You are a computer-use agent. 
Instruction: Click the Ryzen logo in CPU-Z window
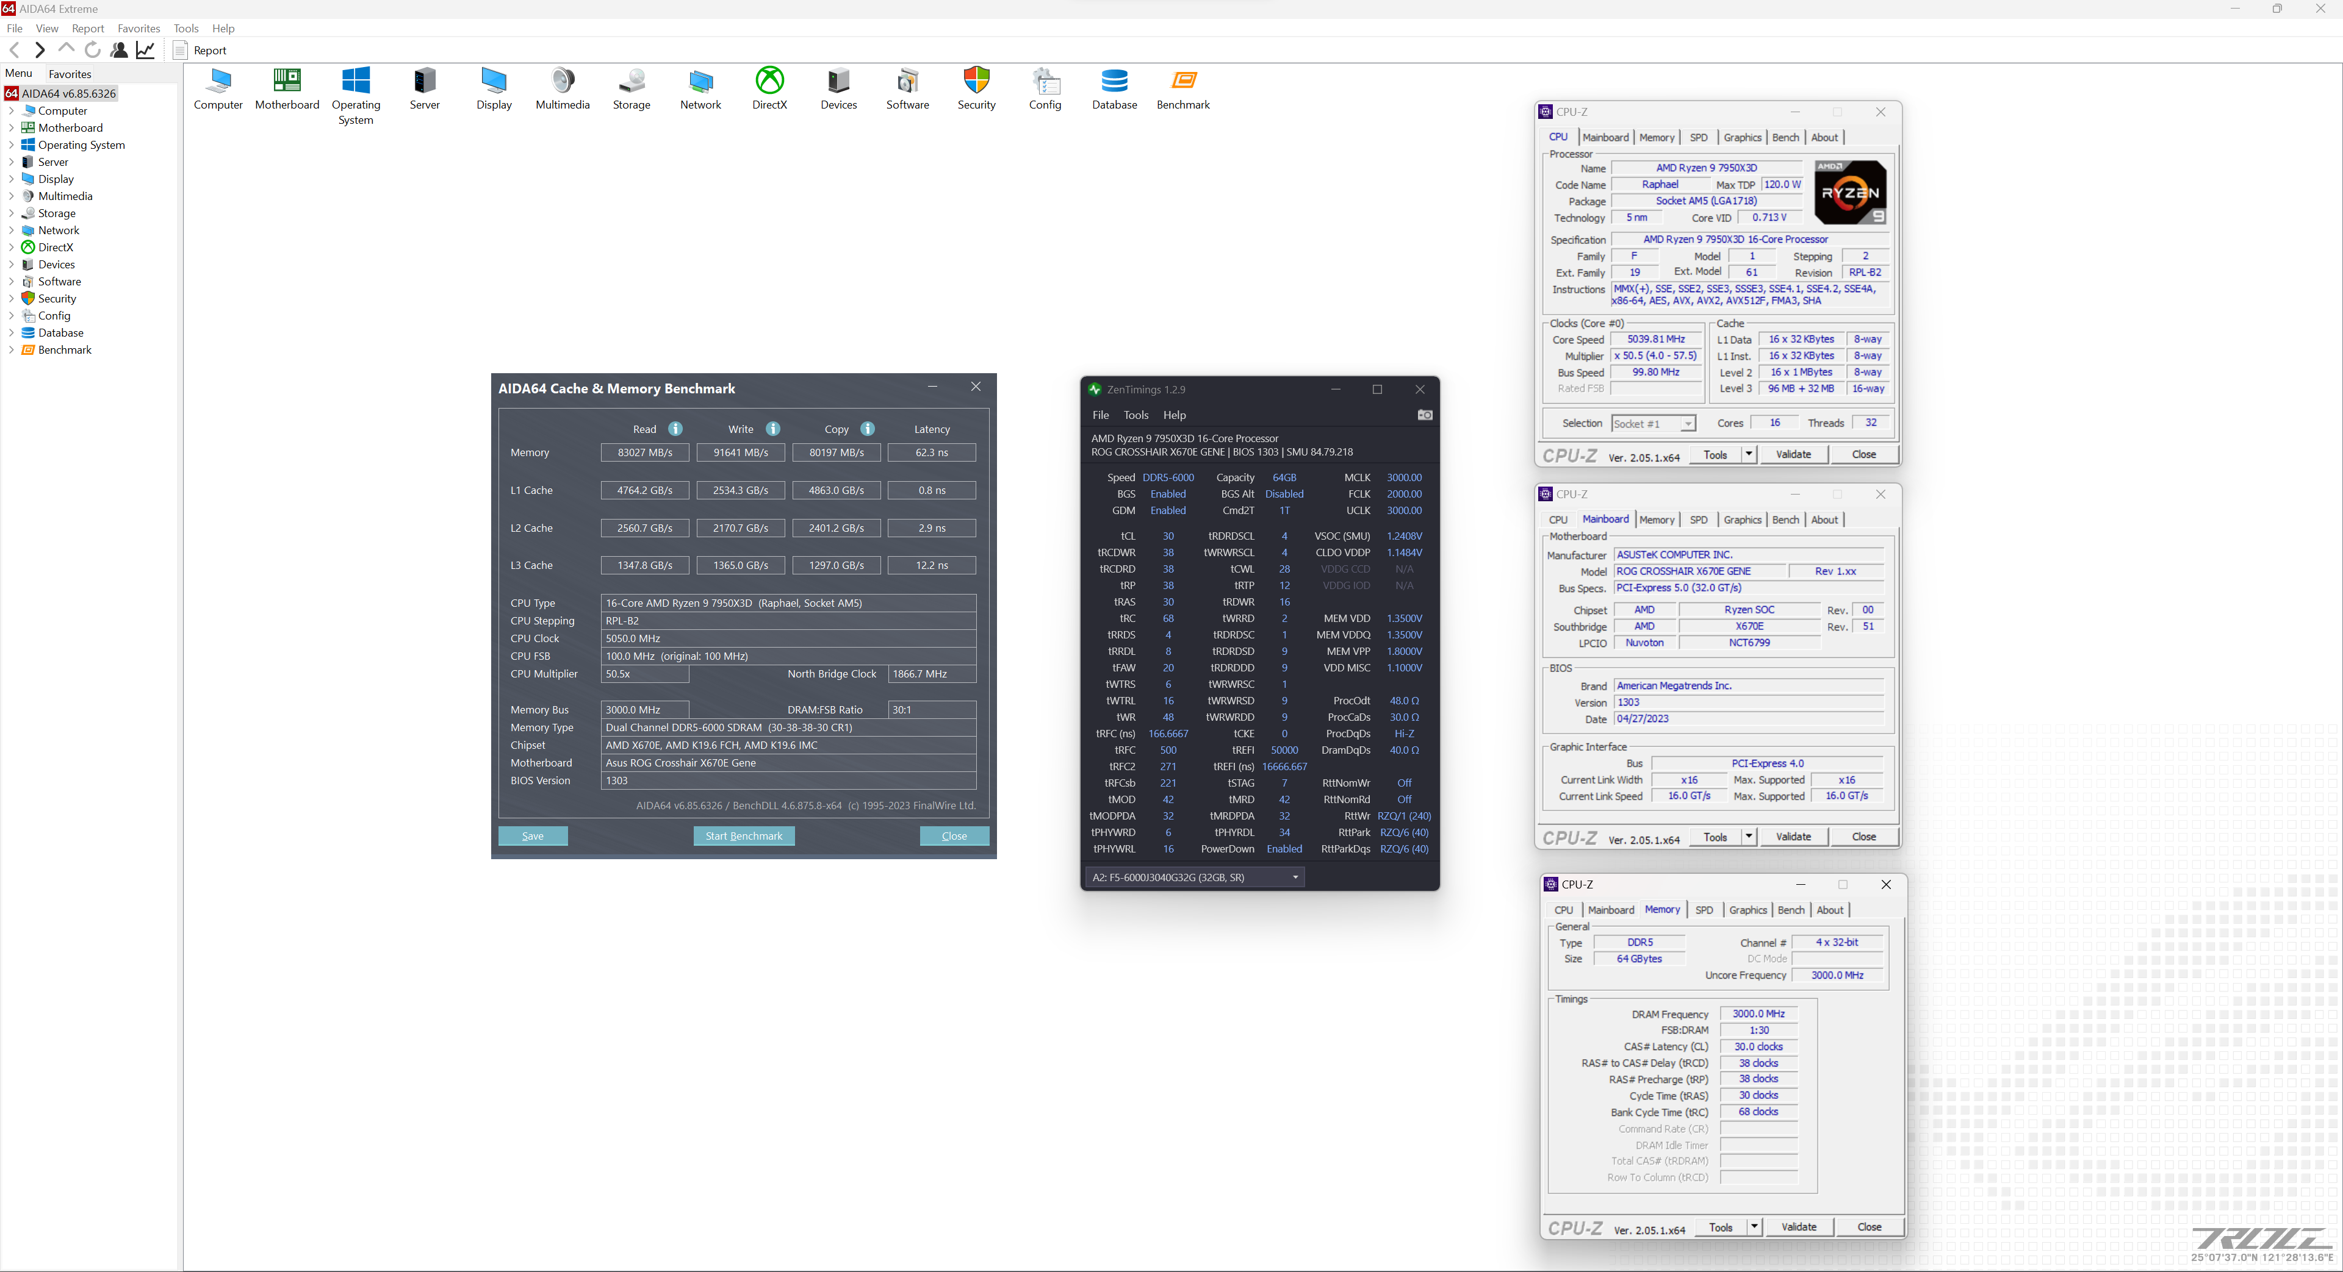[x=1850, y=192]
